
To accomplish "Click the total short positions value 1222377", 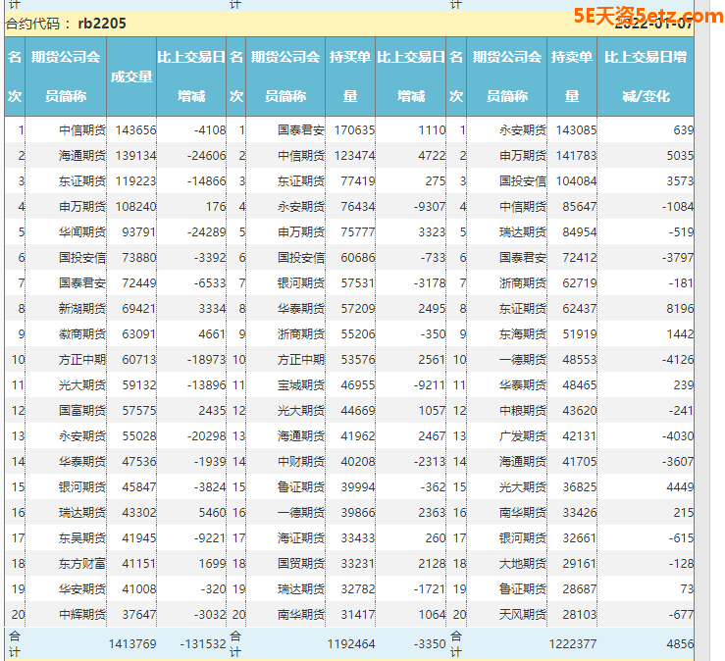I will coord(571,644).
